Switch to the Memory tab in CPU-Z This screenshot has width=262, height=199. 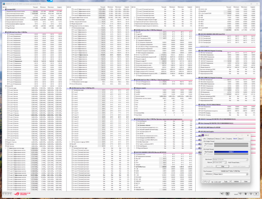pyautogui.click(x=218, y=139)
